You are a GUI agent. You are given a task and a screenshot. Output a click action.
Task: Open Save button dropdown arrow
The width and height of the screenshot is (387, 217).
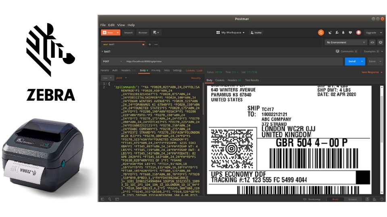coord(380,61)
